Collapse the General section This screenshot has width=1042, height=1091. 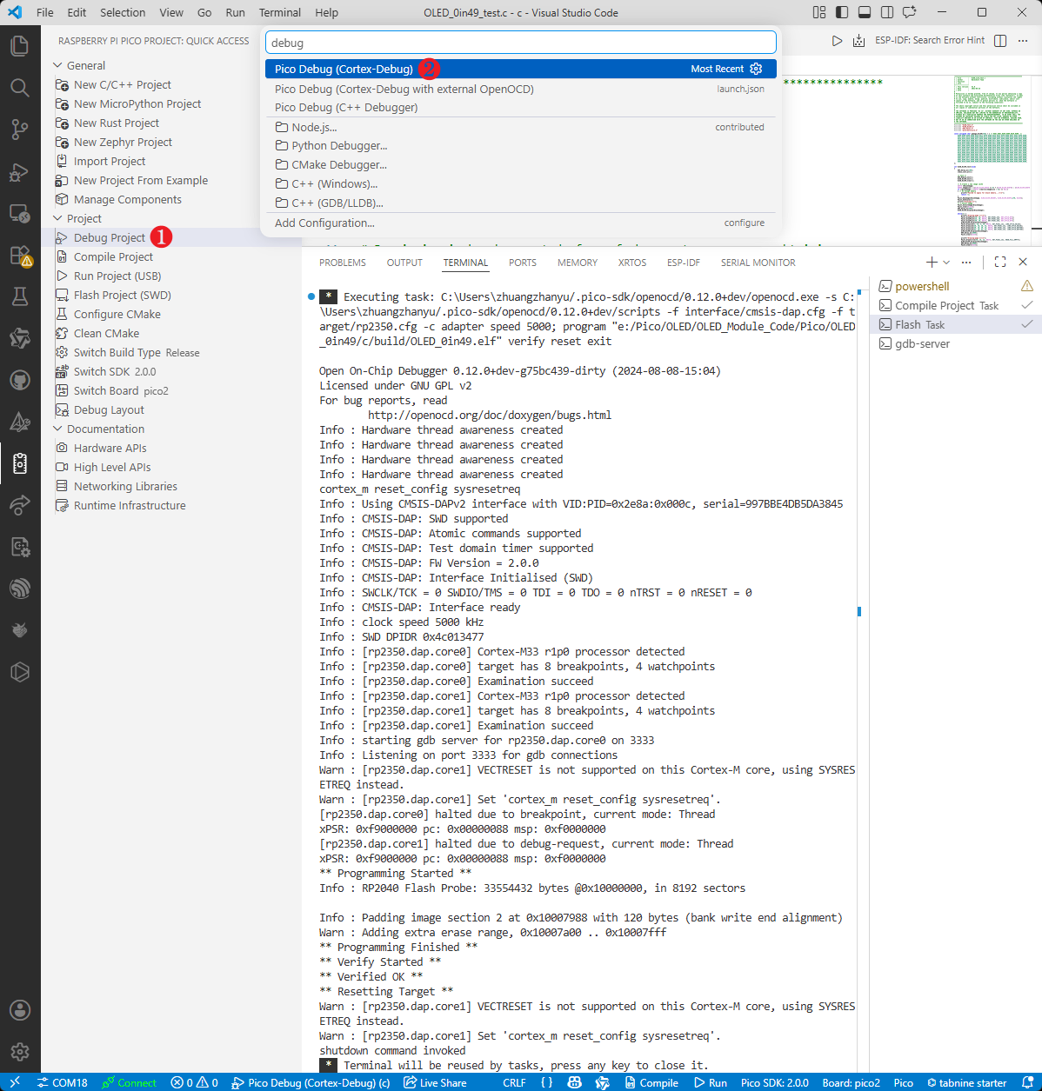(x=86, y=65)
